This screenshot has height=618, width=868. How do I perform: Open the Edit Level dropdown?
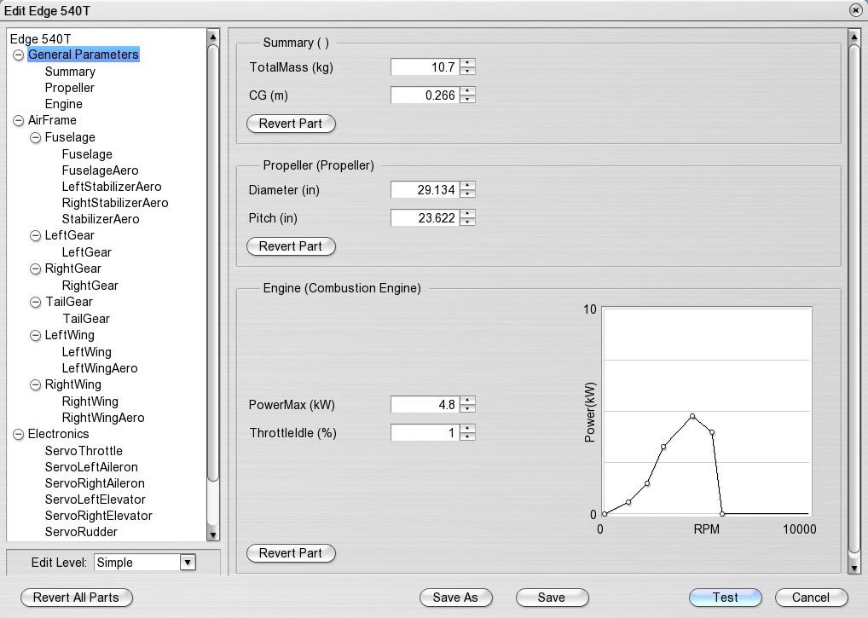click(187, 562)
